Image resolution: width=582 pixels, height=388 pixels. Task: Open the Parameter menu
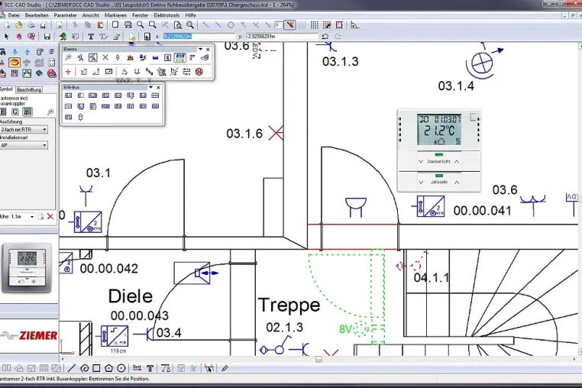pos(66,15)
